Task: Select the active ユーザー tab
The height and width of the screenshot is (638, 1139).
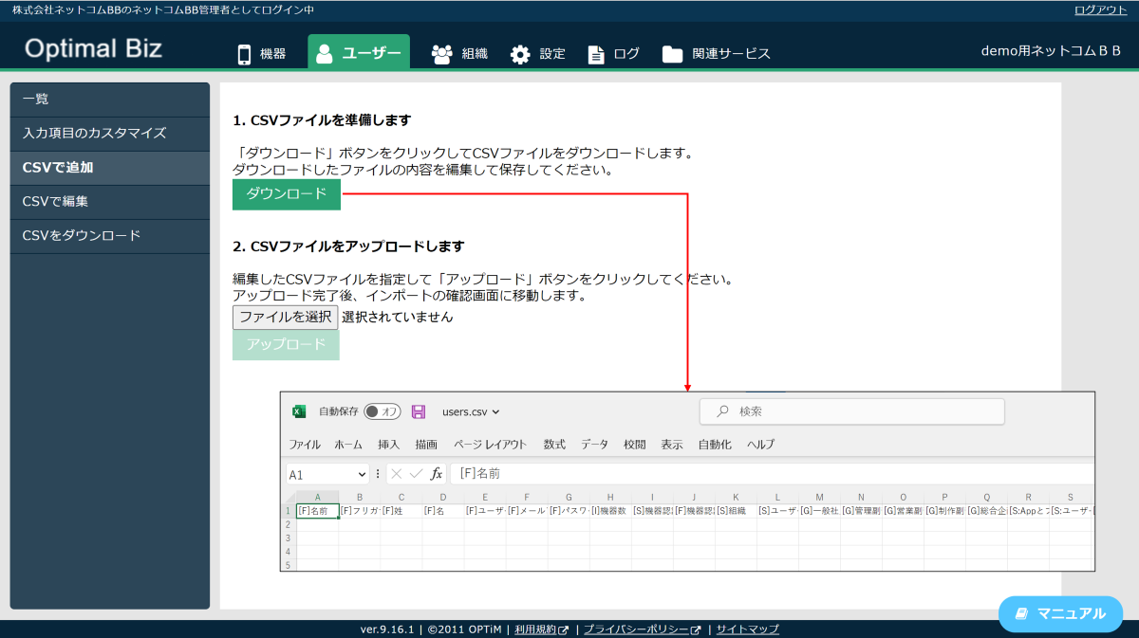Action: click(x=359, y=53)
